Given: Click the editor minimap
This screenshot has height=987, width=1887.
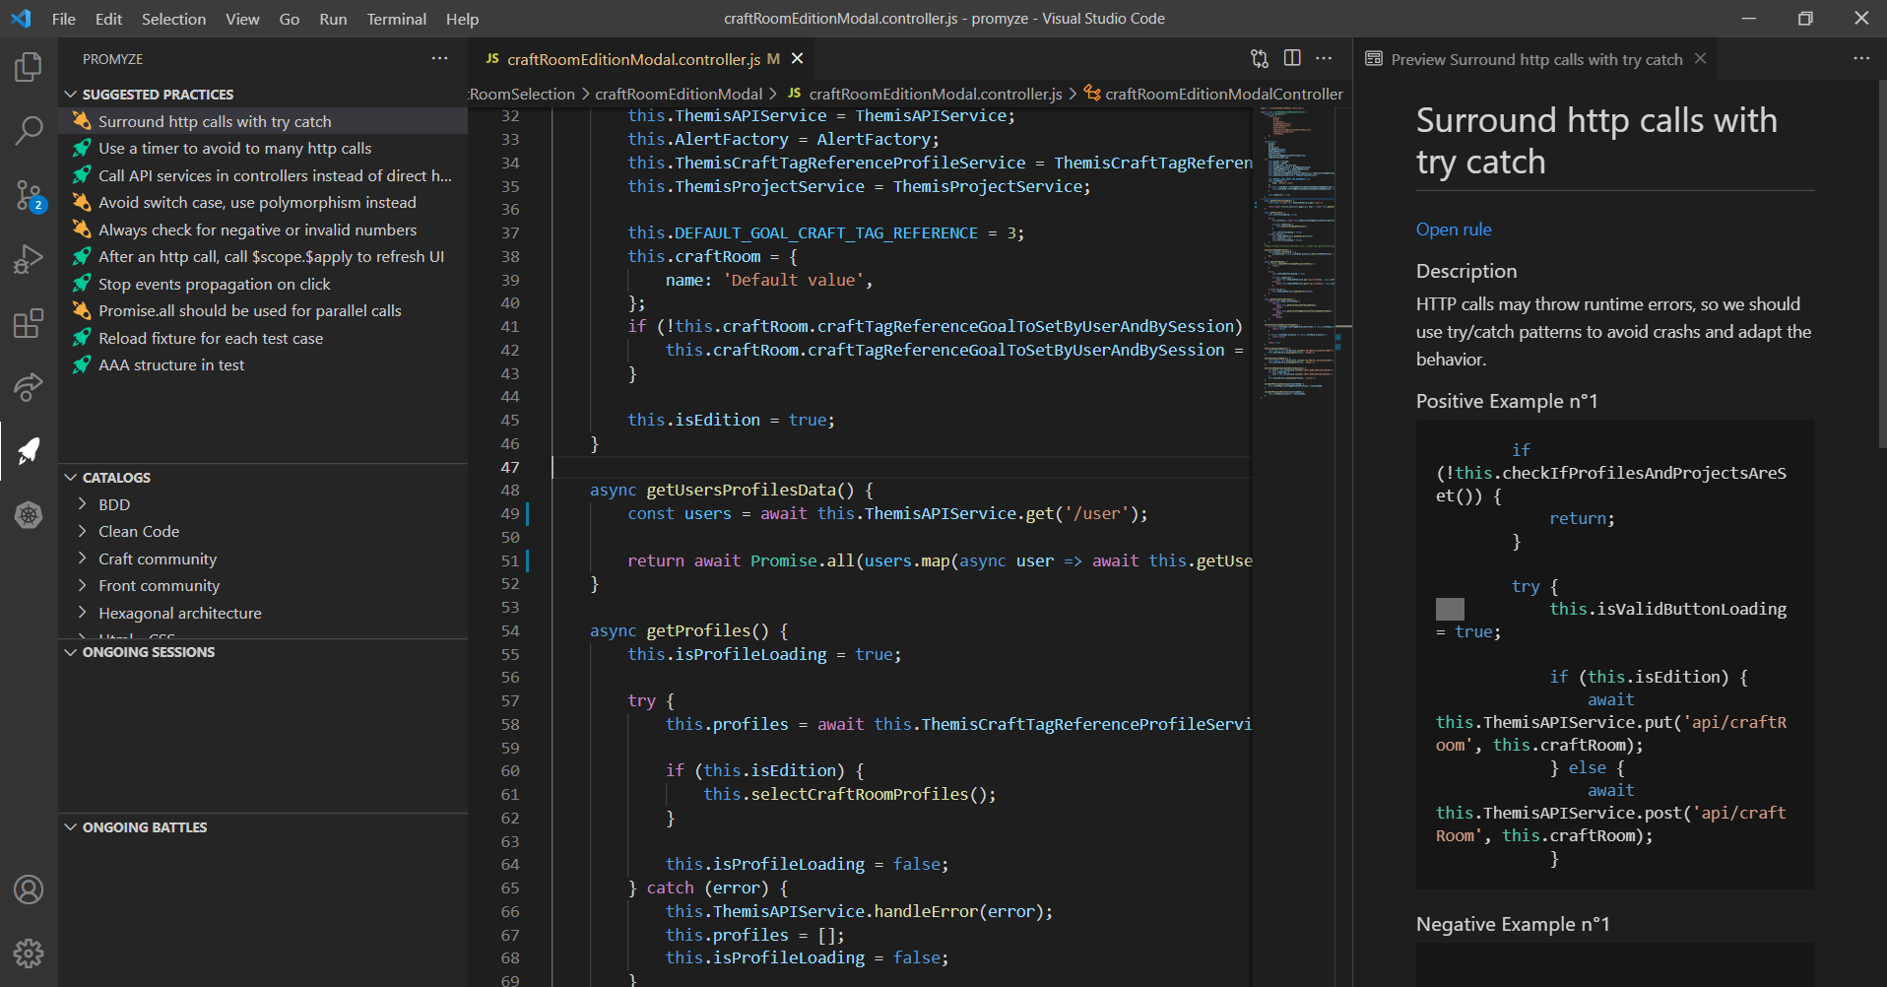Looking at the screenshot, I should point(1294,246).
